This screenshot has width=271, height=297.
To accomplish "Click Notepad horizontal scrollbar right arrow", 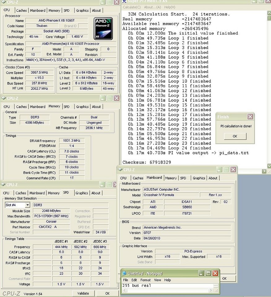I will pos(211,290).
